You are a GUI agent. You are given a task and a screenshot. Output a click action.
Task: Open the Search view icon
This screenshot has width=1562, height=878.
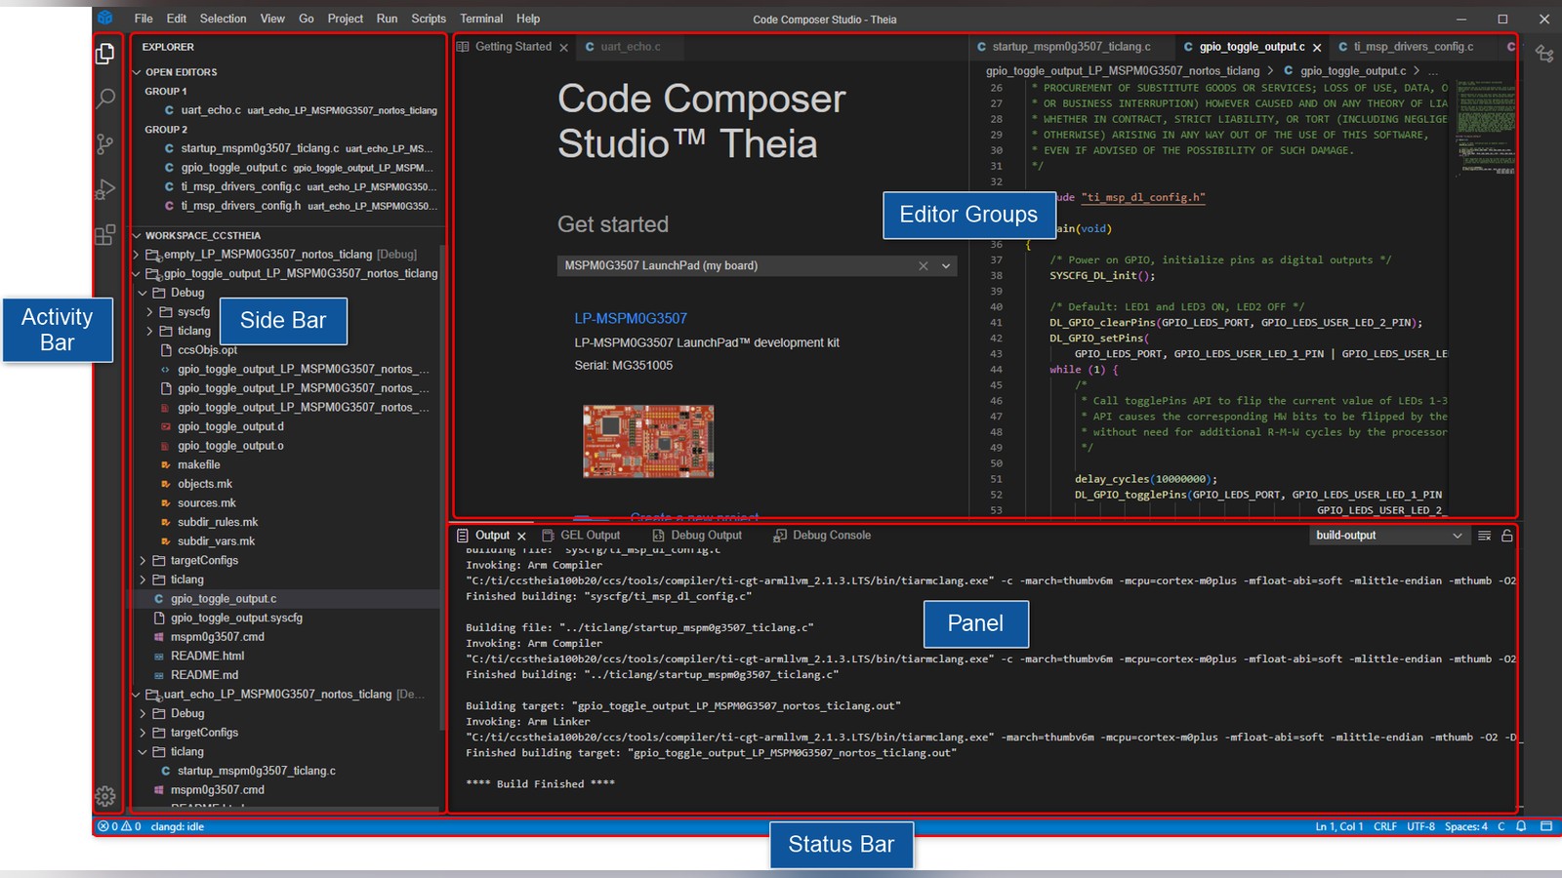pos(105,99)
